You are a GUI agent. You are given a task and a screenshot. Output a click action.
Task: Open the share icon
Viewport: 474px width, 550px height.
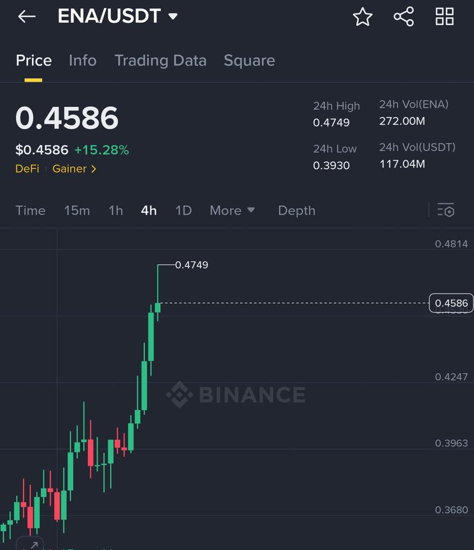coord(404,17)
